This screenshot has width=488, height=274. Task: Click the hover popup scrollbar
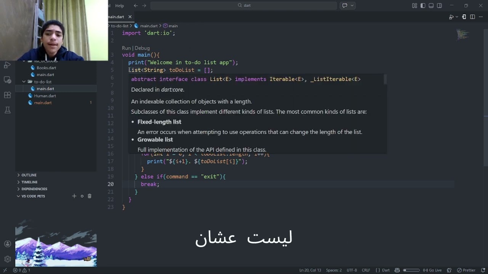click(385, 79)
